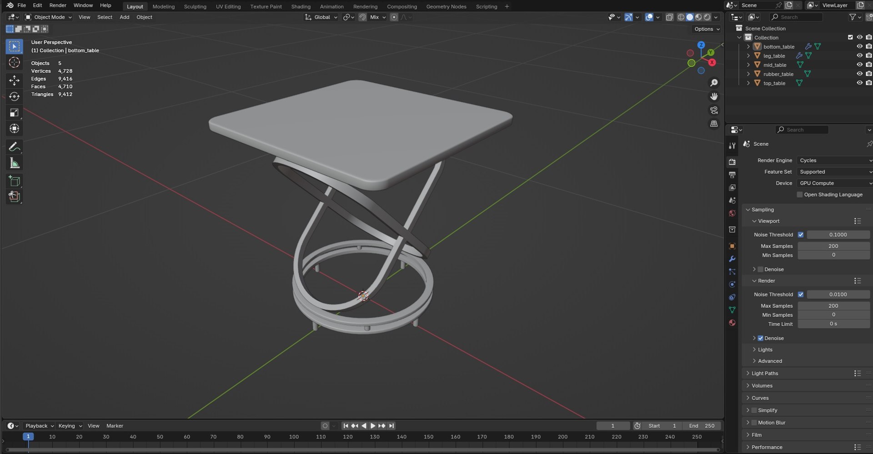
Task: Enable Motion Blur checkbox
Action: click(754, 423)
